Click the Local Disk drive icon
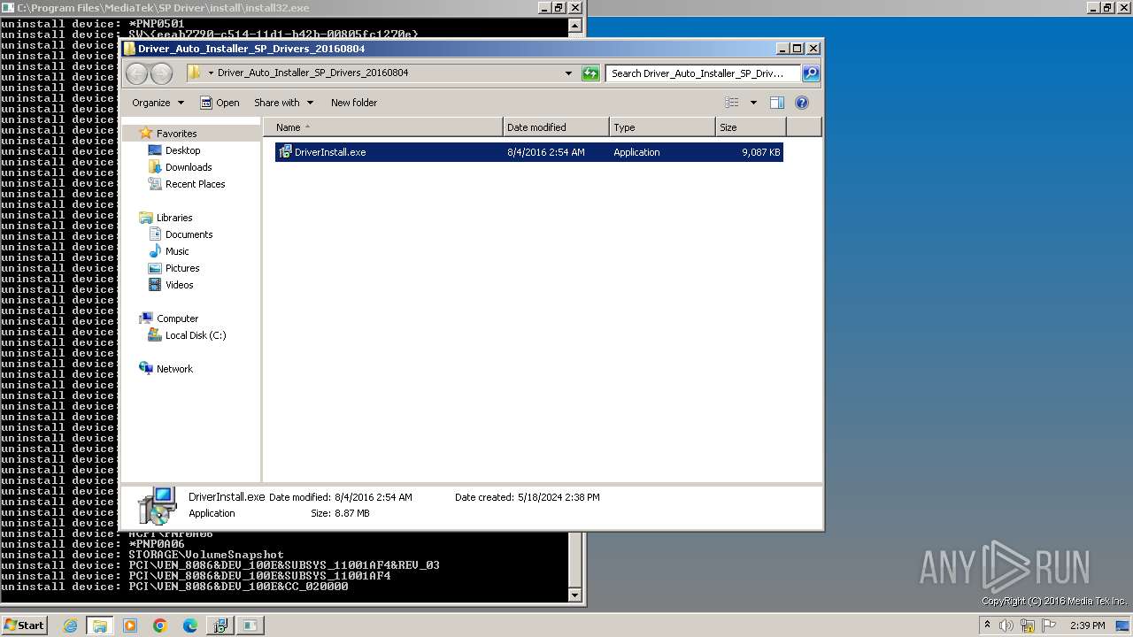 155,335
